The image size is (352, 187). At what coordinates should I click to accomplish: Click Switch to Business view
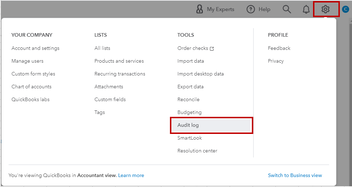295,175
